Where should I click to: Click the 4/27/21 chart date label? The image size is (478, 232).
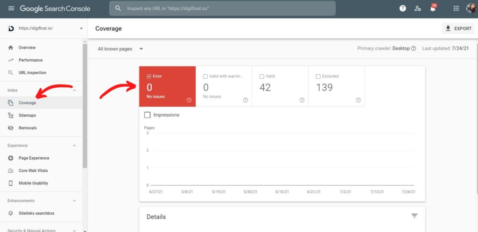(155, 192)
